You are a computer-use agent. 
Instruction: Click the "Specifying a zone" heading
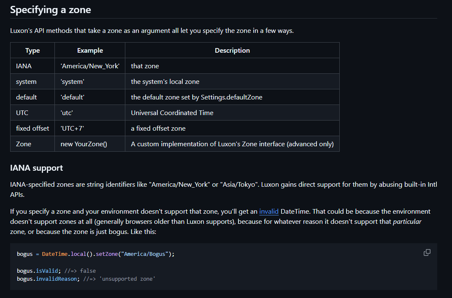[50, 10]
